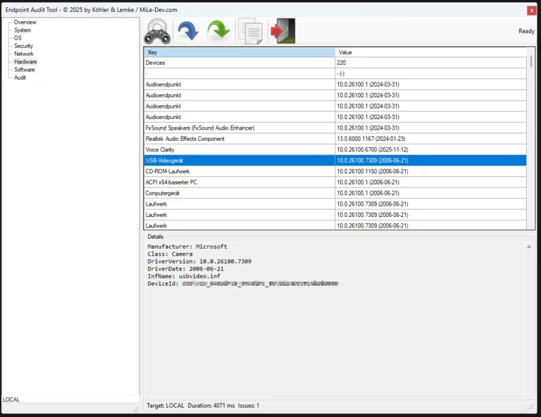Open the Security category
541x417 pixels.
click(23, 46)
